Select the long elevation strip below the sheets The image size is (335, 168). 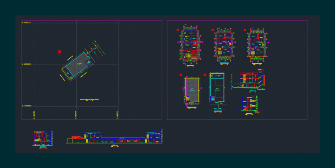pos(114,137)
